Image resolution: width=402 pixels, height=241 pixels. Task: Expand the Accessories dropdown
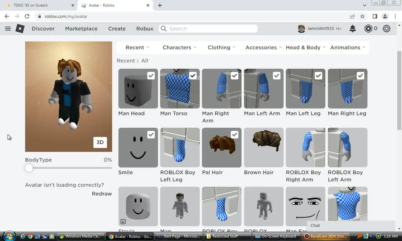(x=263, y=47)
